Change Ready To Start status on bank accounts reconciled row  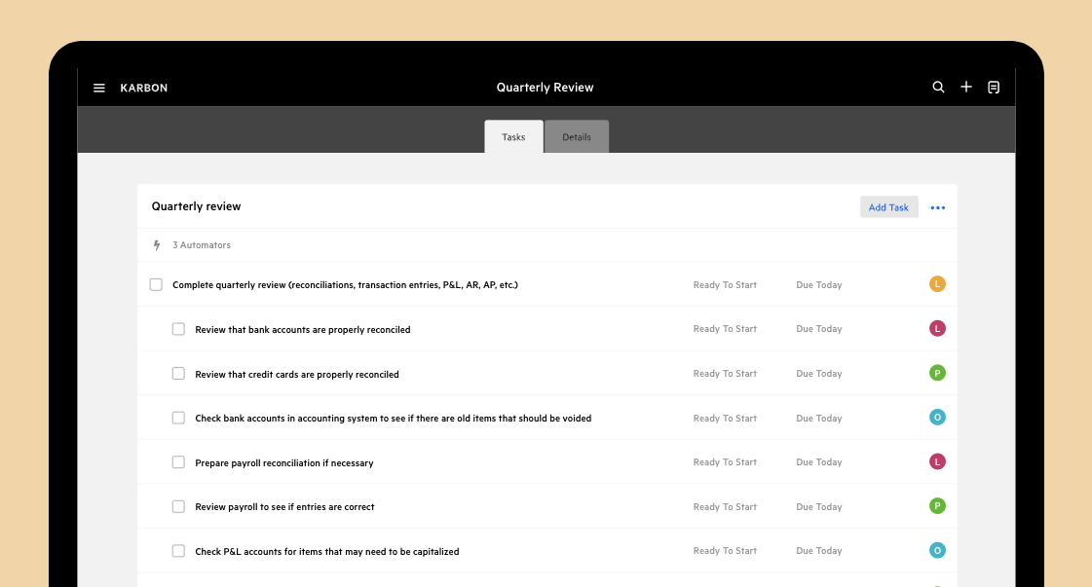click(x=725, y=329)
